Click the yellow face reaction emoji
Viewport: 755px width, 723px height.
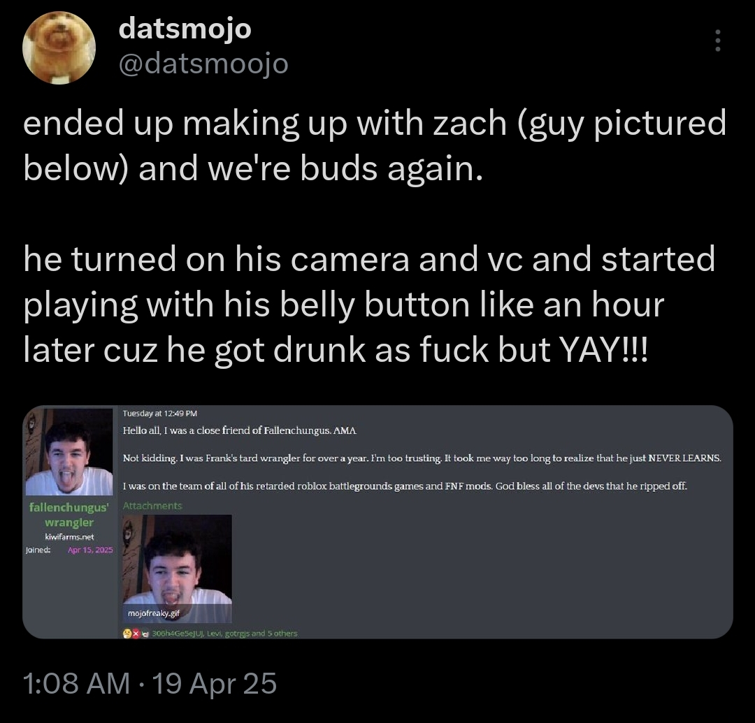click(x=127, y=633)
